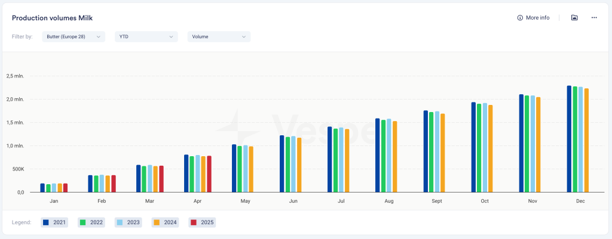Open the Volume metric dropdown
This screenshot has height=239, width=612.
pyautogui.click(x=219, y=36)
